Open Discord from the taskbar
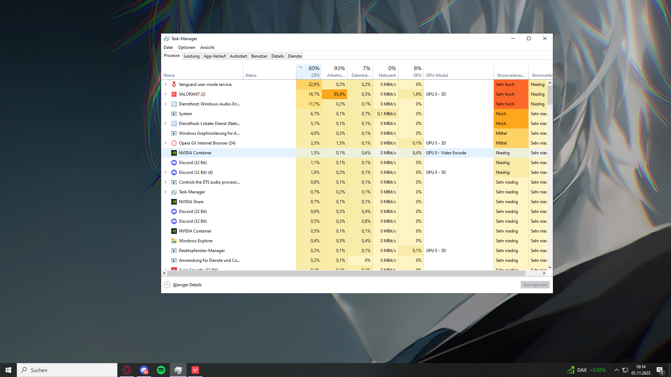This screenshot has width=671, height=377. click(144, 370)
